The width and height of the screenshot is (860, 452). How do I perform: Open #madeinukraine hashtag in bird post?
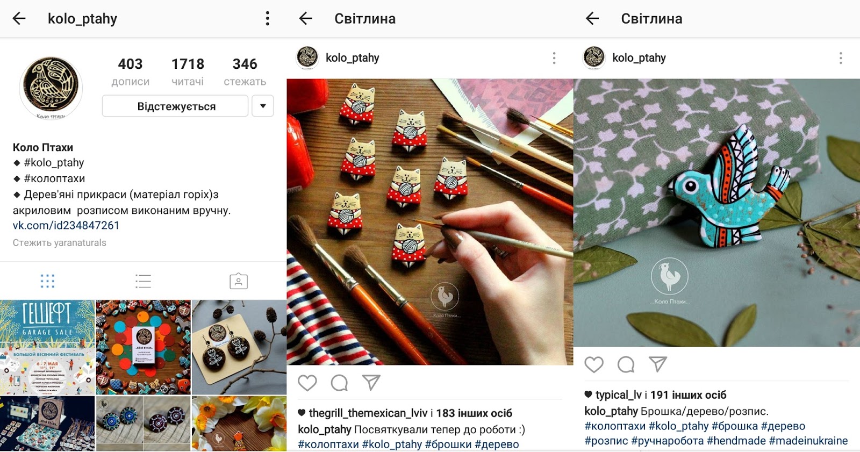(808, 441)
